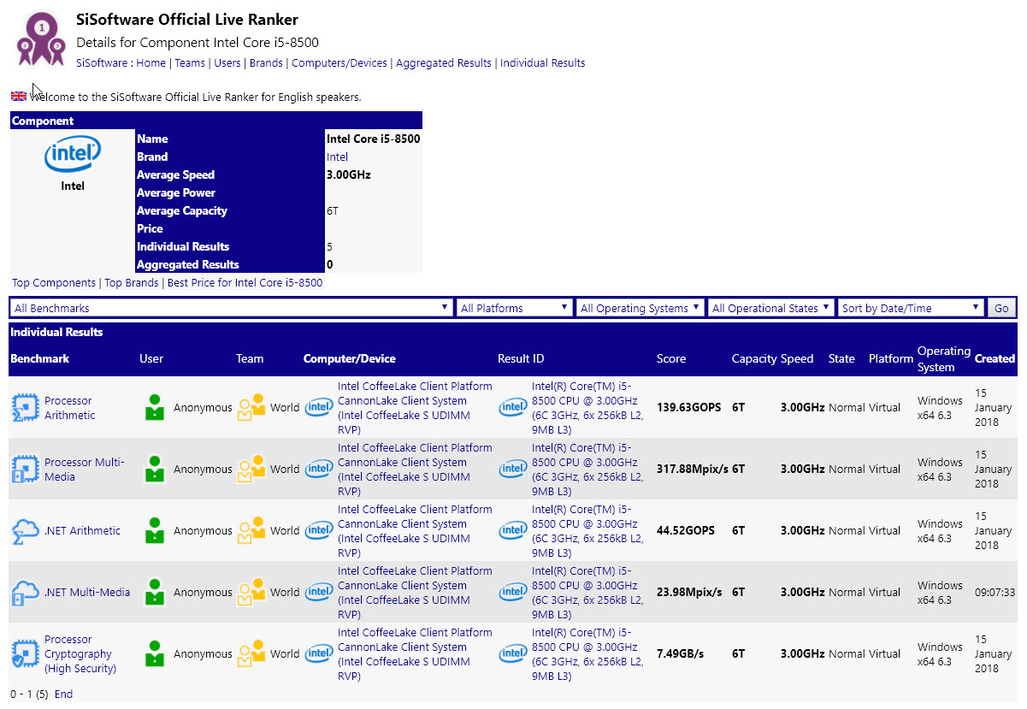Click yellow team icon in Processor Multi-Media row
Viewport: 1027px width, 709px height.
point(251,469)
